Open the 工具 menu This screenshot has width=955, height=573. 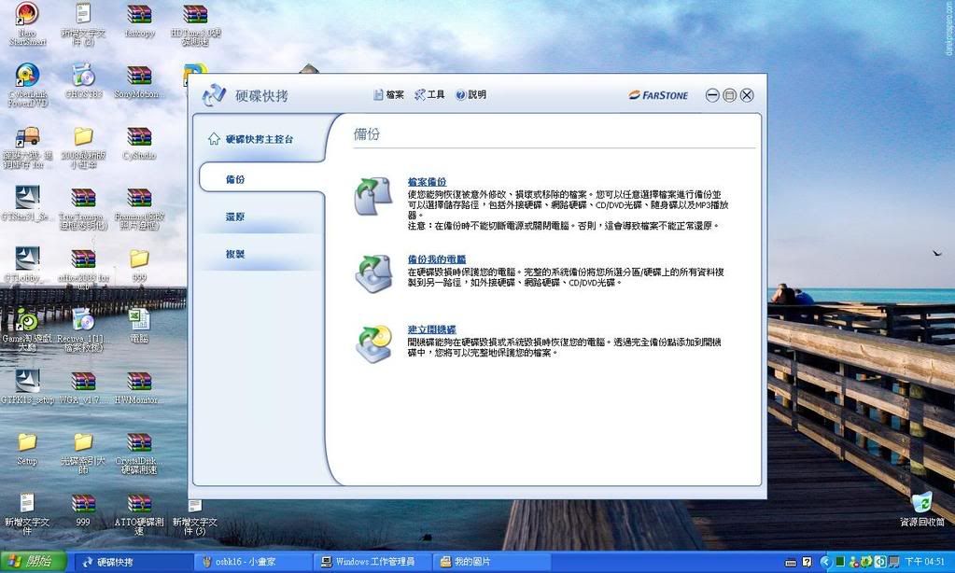[429, 94]
